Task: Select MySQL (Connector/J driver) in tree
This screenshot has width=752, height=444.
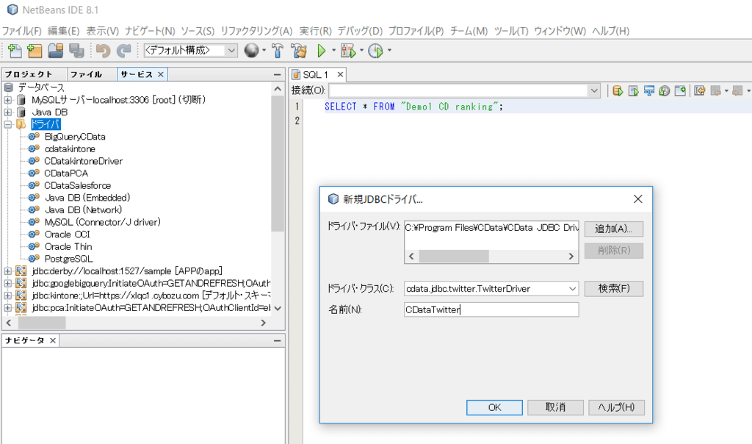Action: tap(102, 222)
